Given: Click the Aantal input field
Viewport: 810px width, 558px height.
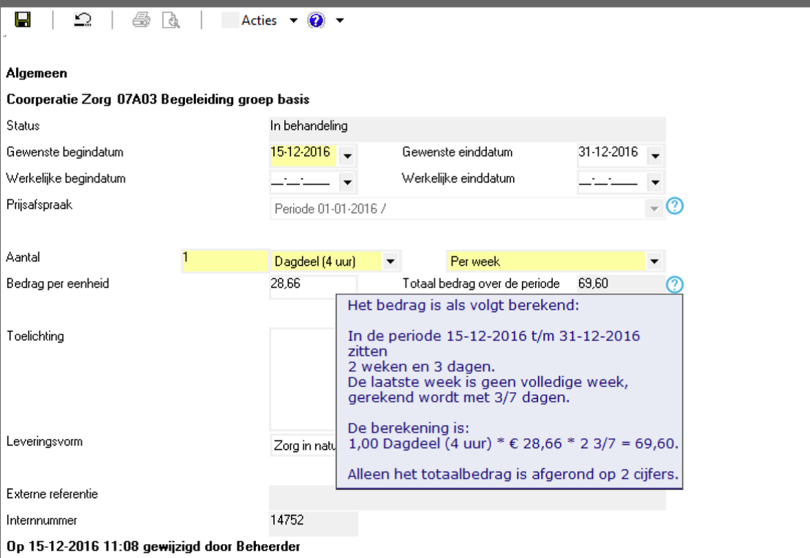Looking at the screenshot, I should click(x=224, y=260).
